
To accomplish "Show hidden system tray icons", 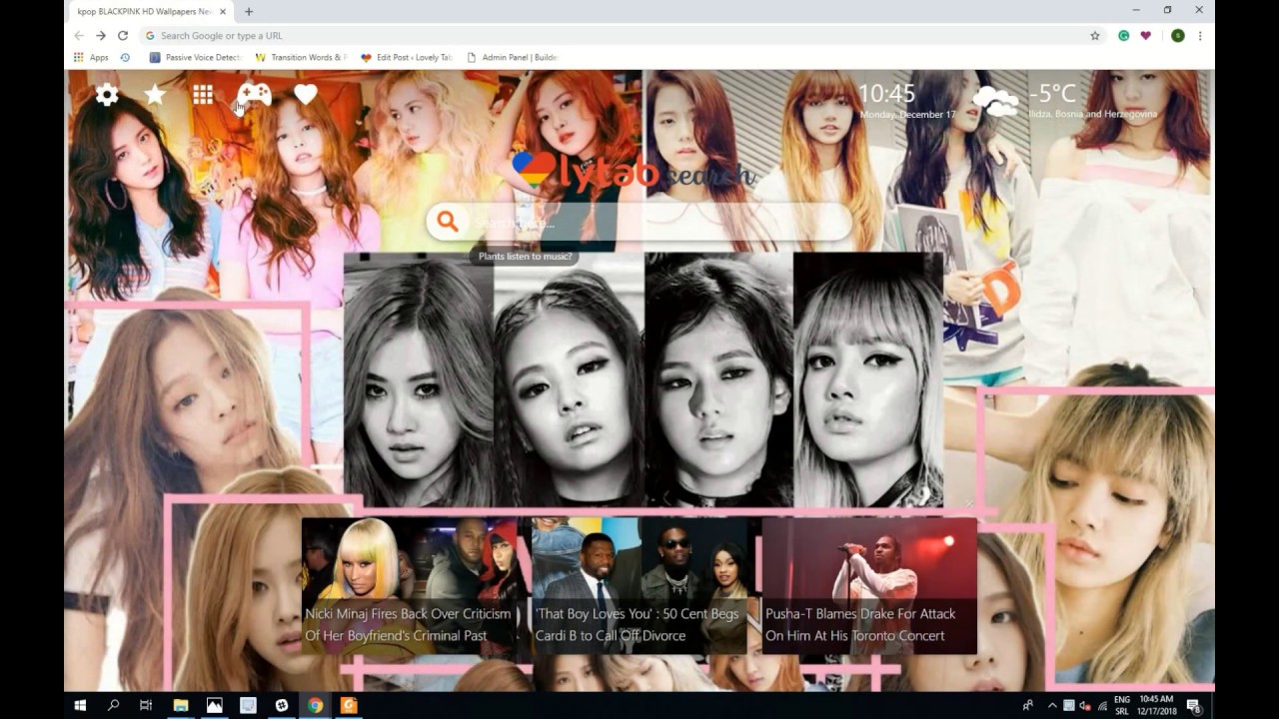I will point(1051,705).
